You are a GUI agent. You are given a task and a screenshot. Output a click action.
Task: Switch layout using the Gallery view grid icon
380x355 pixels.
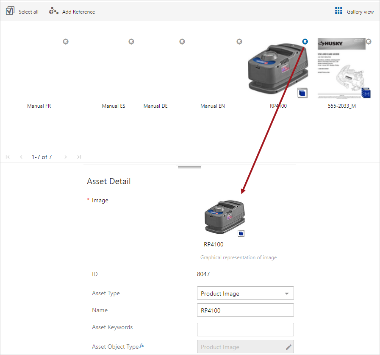click(338, 11)
